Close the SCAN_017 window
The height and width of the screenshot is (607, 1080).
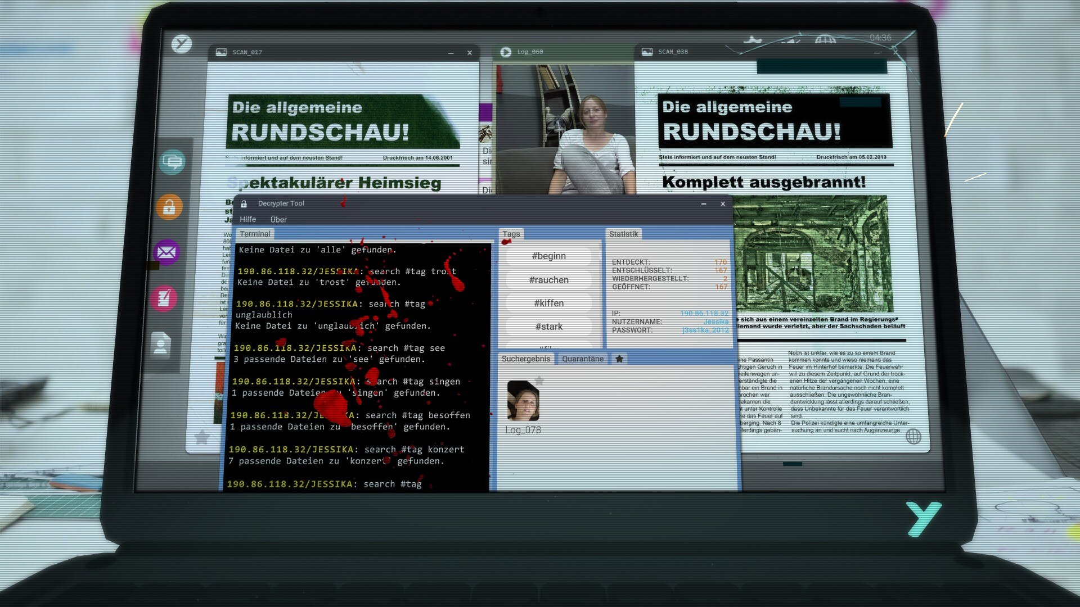point(470,53)
